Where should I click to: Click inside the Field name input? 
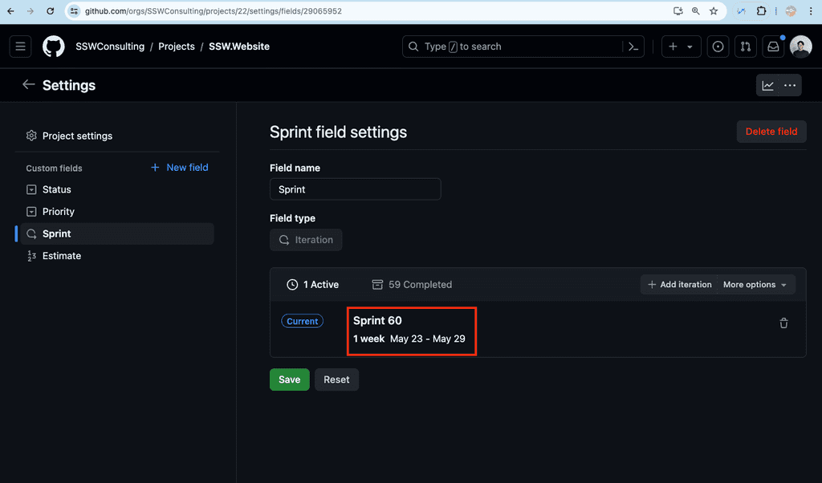click(x=355, y=189)
